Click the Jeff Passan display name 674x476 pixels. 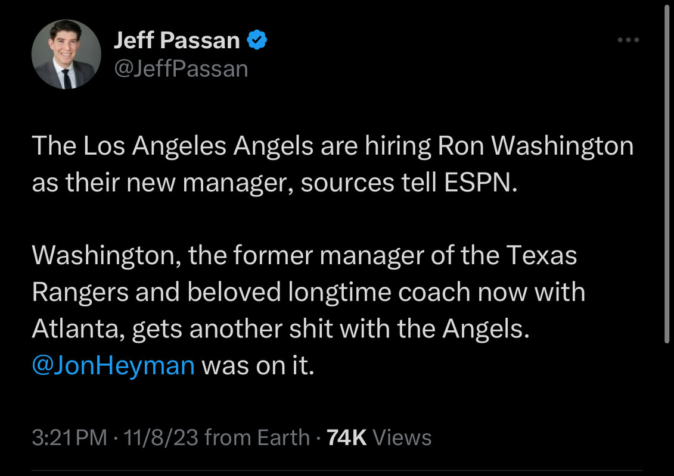[x=176, y=40]
